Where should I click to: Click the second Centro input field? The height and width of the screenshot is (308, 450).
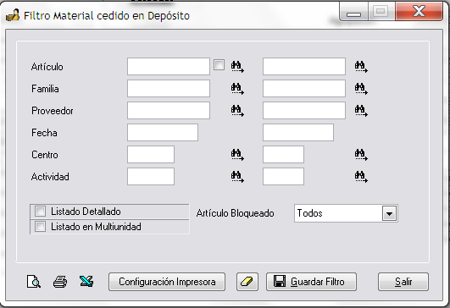pos(283,155)
